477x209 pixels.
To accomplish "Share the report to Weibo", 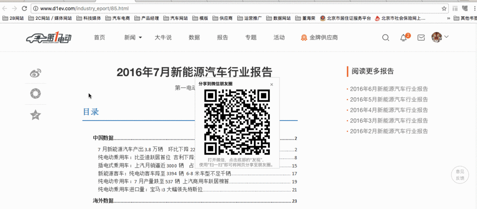I will coord(36,73).
